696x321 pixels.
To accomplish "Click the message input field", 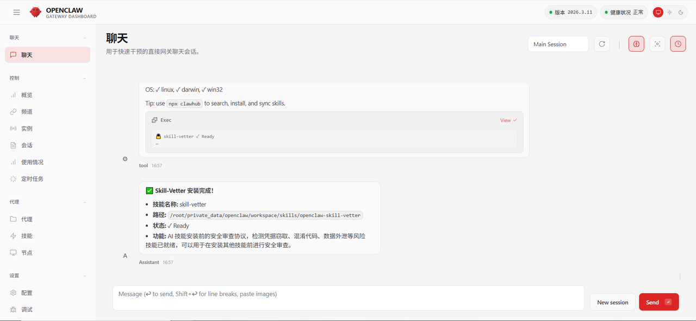I will (348, 298).
